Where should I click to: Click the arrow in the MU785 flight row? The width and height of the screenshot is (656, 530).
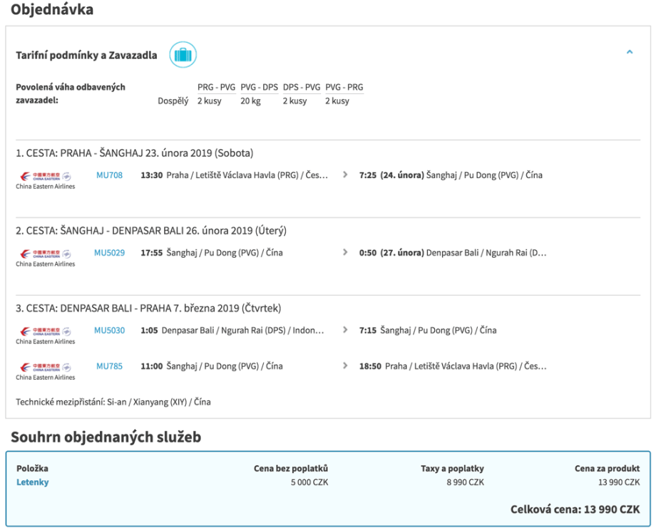pyautogui.click(x=345, y=366)
